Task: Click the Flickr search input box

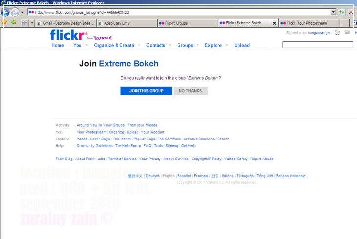Action: pyautogui.click(x=317, y=44)
